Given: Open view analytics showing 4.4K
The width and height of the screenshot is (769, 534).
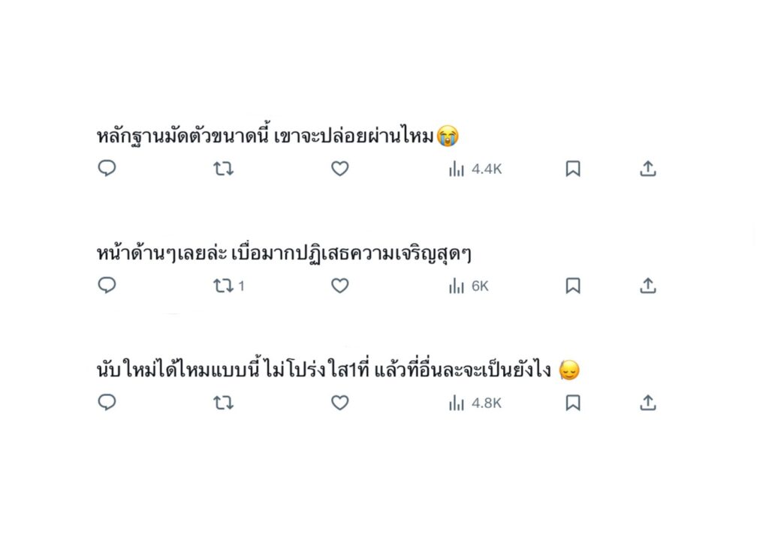Looking at the screenshot, I should [475, 169].
